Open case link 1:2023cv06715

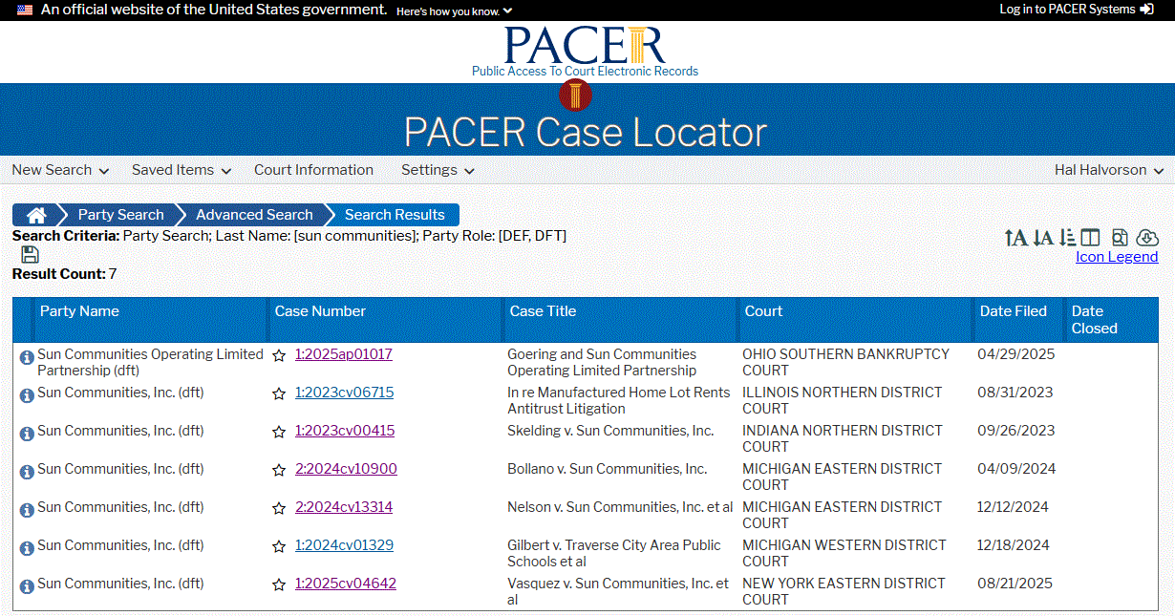coord(344,393)
